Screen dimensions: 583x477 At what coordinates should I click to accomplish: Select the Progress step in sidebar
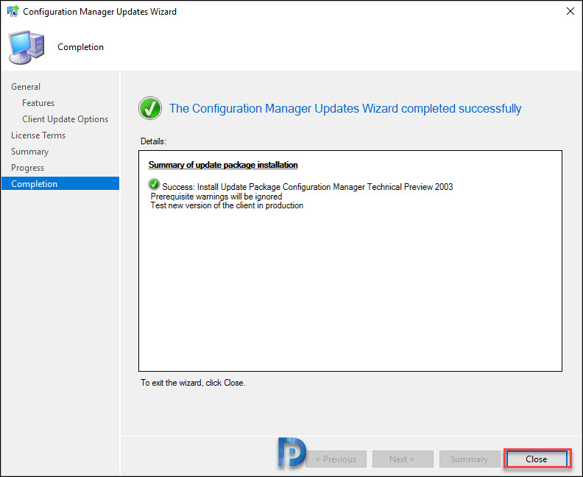click(27, 168)
